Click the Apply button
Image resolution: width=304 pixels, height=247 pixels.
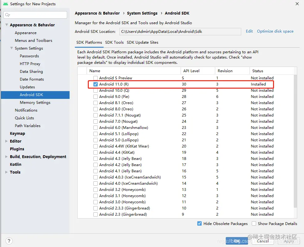click(x=289, y=241)
